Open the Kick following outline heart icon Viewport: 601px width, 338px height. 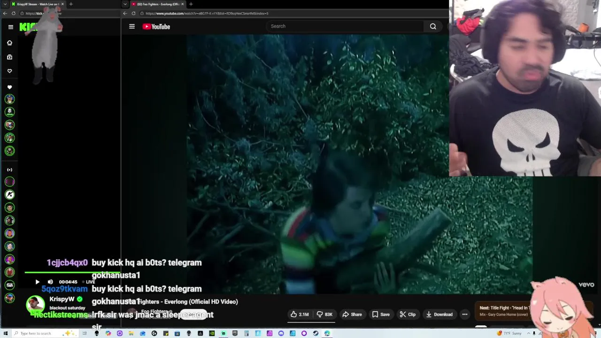9,71
